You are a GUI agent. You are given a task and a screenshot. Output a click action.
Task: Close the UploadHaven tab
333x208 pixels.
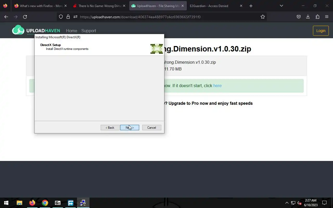182,6
